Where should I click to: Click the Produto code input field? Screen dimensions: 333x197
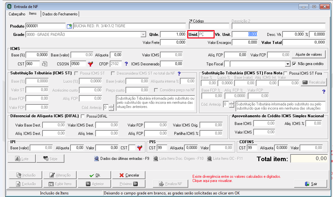pos(45,26)
